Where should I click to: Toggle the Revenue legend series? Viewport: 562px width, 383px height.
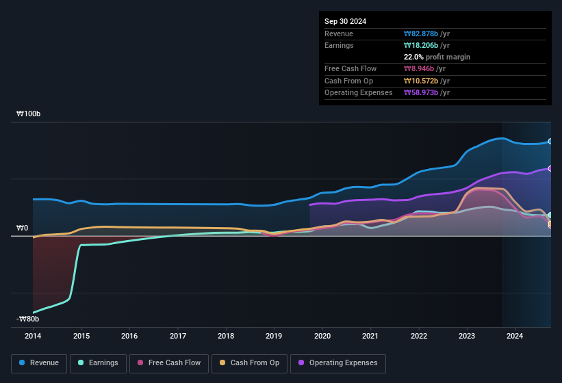[39, 363]
